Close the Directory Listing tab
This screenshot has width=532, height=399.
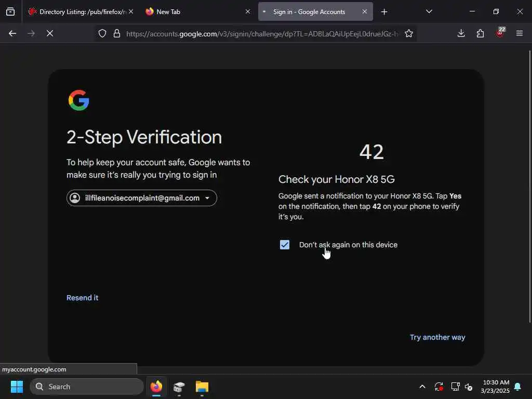tap(131, 11)
